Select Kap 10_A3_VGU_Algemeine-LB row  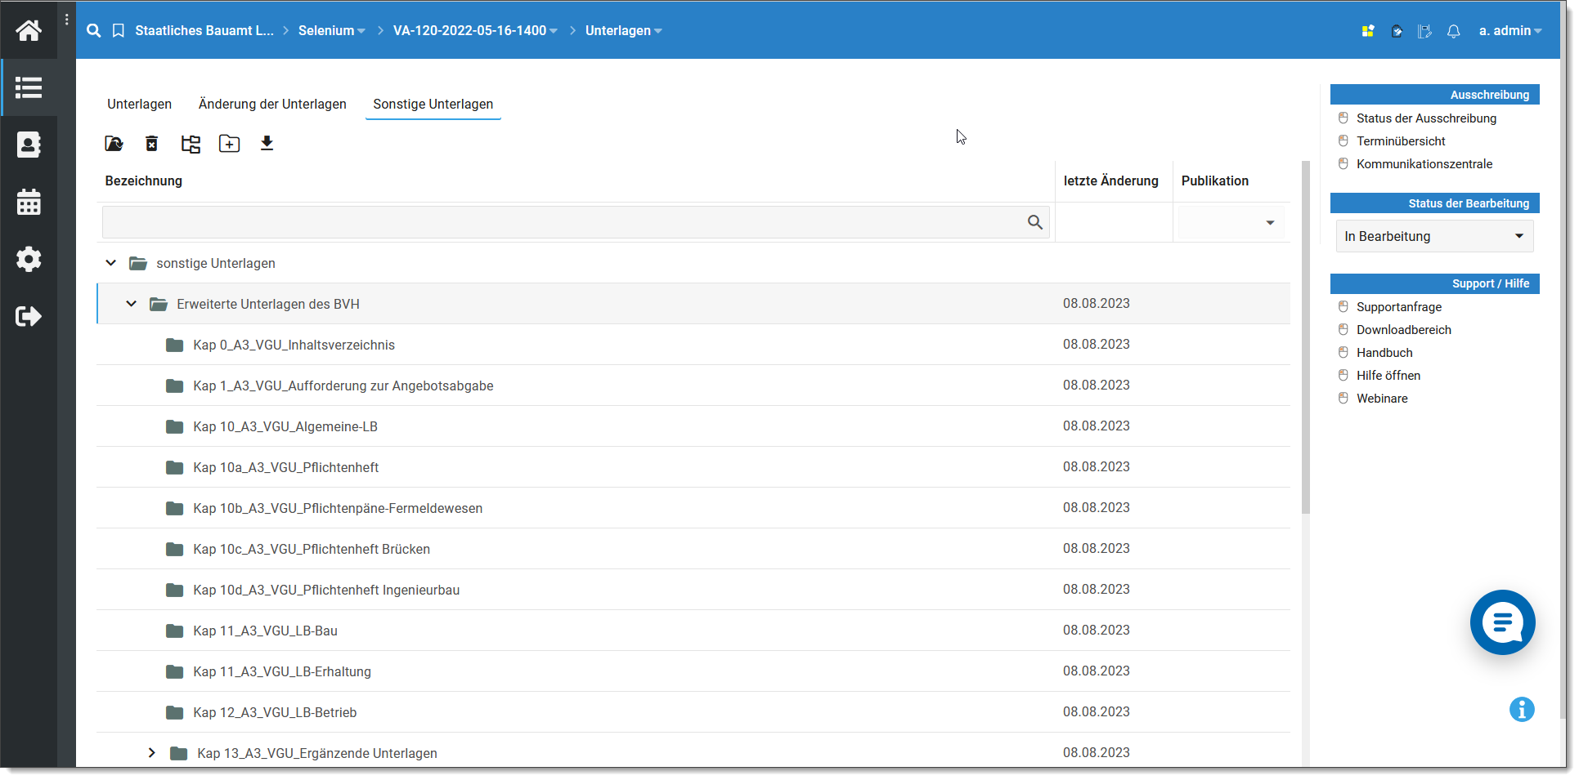point(693,426)
